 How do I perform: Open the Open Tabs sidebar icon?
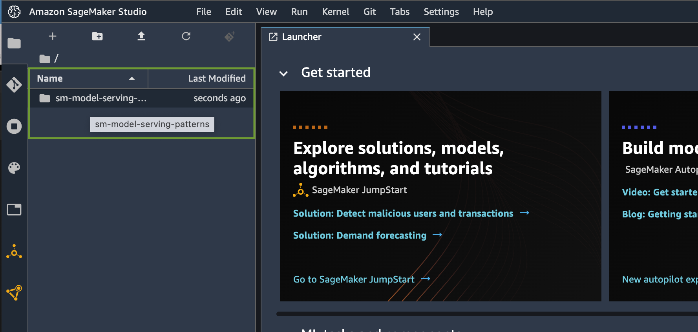[x=14, y=210]
